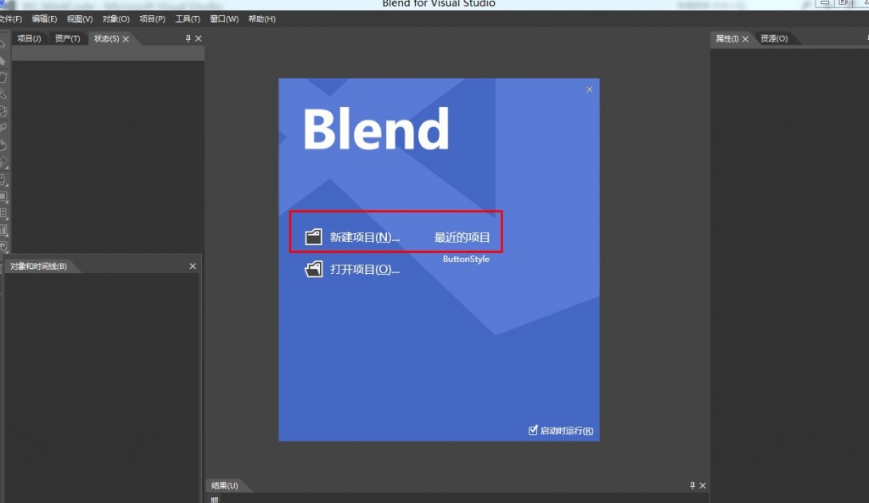This screenshot has width=869, height=503.
Task: Close the 状态(S) tab
Action: 126,39
